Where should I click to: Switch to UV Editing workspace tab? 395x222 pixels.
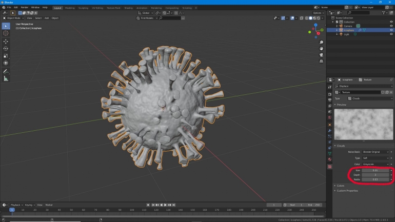pyautogui.click(x=97, y=8)
